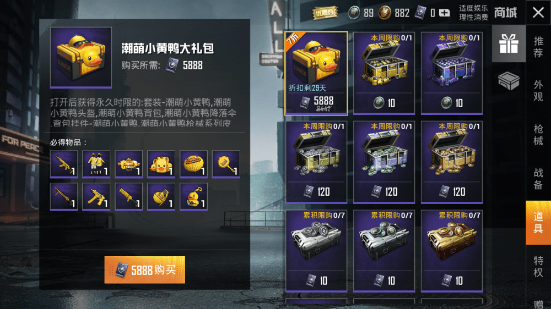Select the silver crate with 累积限购 0/7
This screenshot has height=309, width=551.
tap(316, 251)
